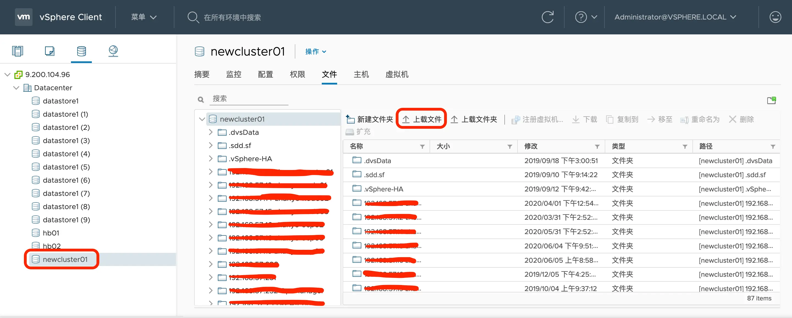Switch to the VMs and Templates view

coord(50,51)
